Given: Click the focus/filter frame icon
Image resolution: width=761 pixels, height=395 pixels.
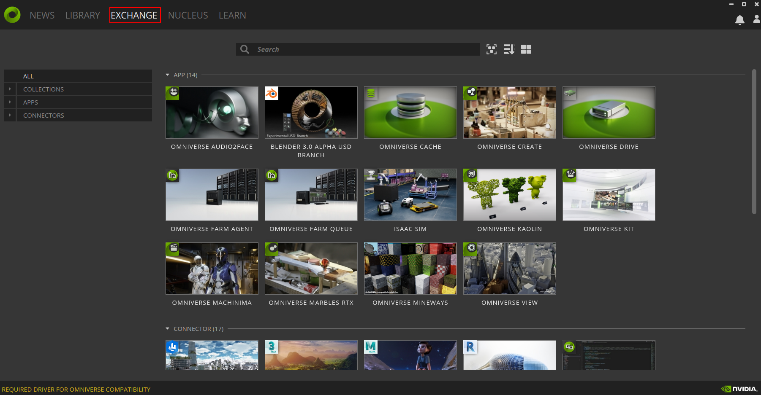Looking at the screenshot, I should [x=492, y=49].
